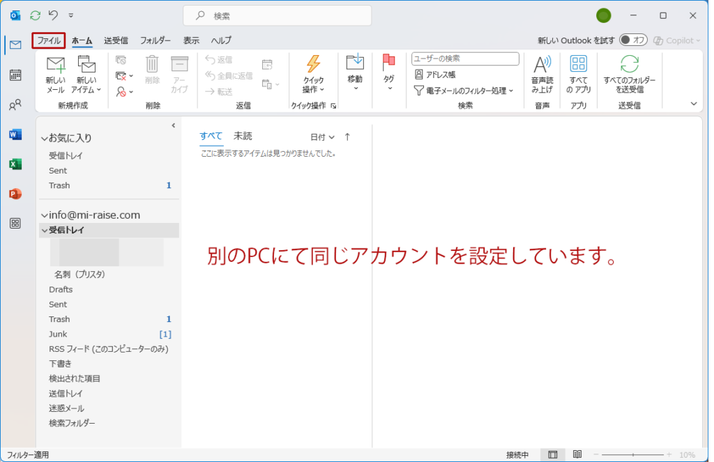Launch Word from the left sidebar
Image resolution: width=714 pixels, height=462 pixels.
15,134
